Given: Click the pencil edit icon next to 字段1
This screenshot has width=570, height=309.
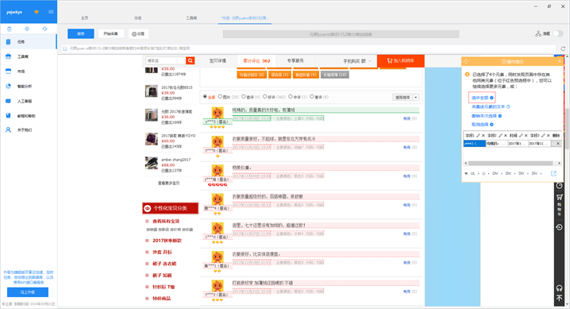Looking at the screenshot, I should 478,135.
